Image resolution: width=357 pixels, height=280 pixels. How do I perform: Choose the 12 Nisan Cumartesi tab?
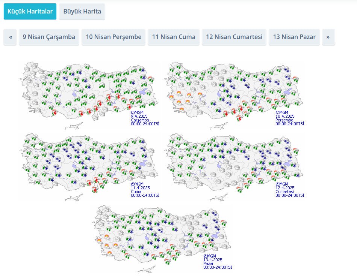[x=234, y=37]
